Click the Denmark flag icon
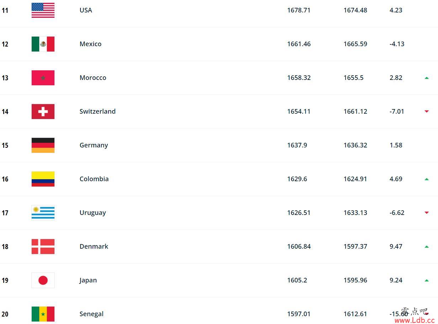Image resolution: width=438 pixels, height=324 pixels. (43, 247)
